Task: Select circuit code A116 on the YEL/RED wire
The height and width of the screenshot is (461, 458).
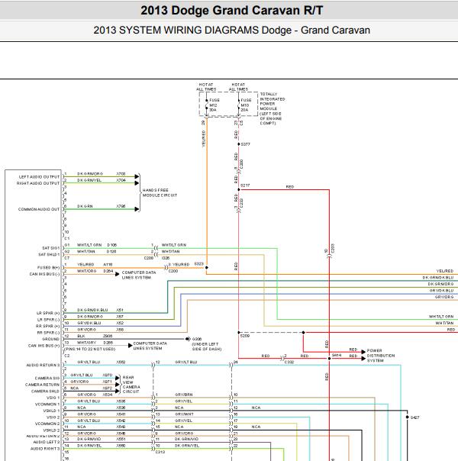Action: click(108, 265)
